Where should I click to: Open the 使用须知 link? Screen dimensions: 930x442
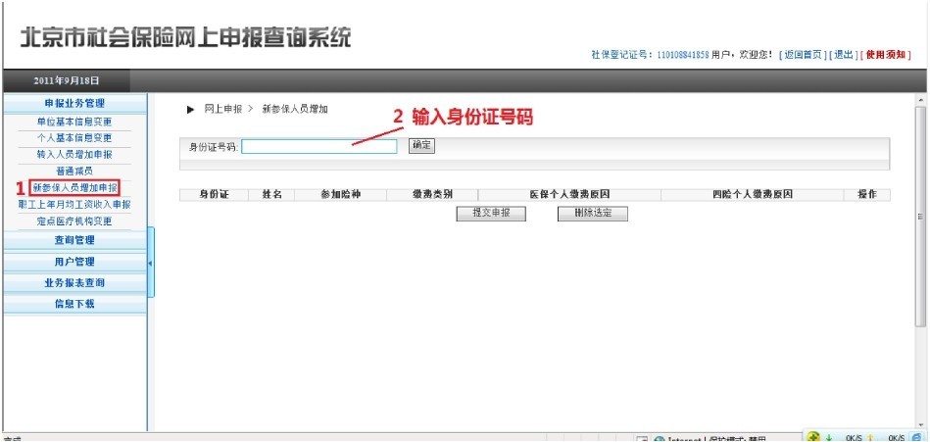(x=886, y=55)
